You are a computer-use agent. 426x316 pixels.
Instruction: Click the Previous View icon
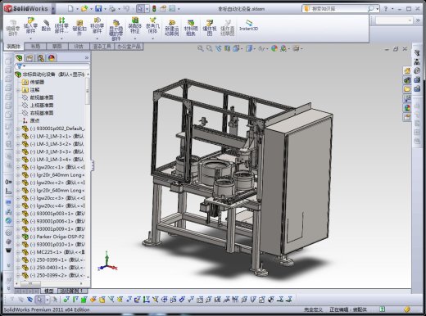point(219,48)
